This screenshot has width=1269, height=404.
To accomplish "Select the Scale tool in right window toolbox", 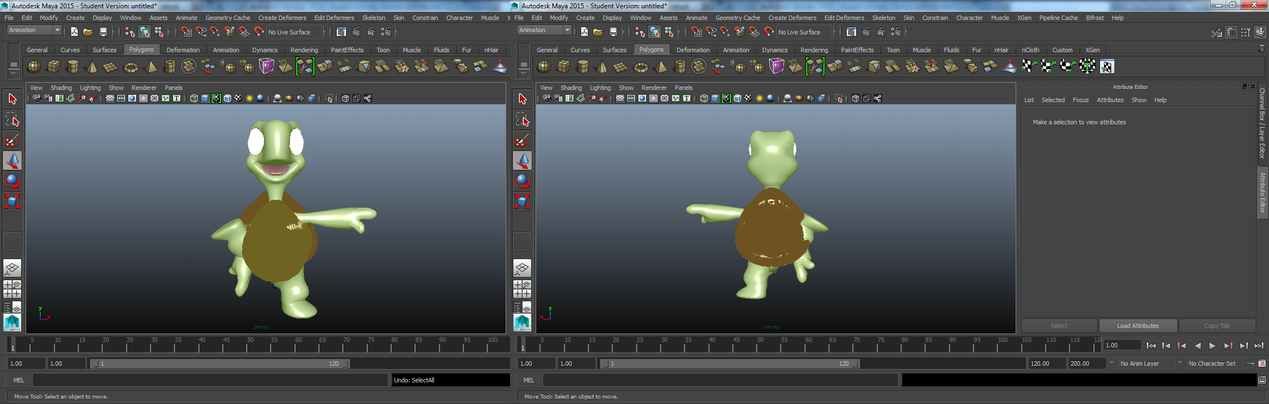I will [522, 201].
